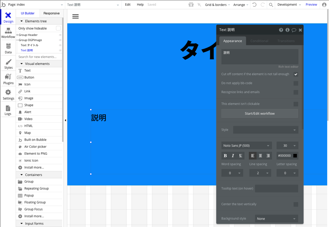Viewport: 329px width, 227px height.
Task: Click the black font color swatch
Action: tap(295, 156)
